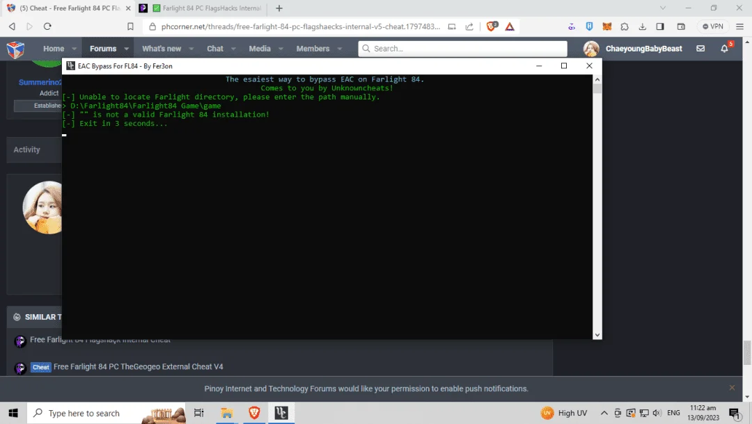Open the MetaMask fox extension
Viewport: 752px width, 424px height.
click(606, 26)
